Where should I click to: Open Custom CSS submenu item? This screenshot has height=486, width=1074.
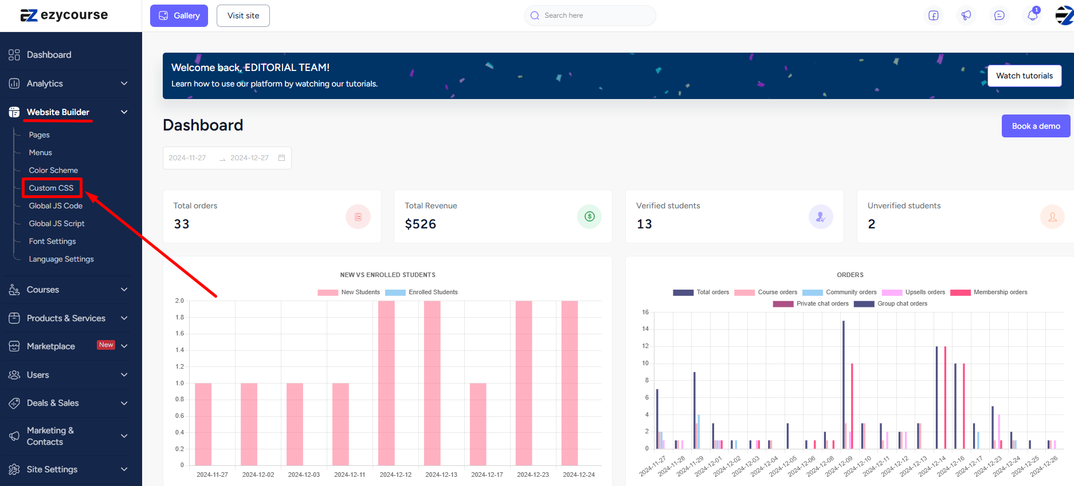click(52, 188)
